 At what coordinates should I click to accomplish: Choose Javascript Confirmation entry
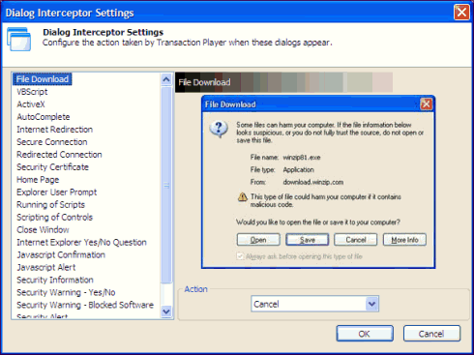(61, 255)
